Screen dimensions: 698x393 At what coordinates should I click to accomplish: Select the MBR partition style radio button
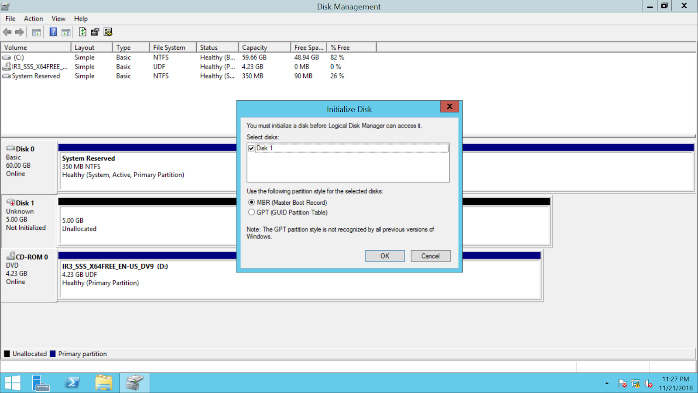coord(252,202)
